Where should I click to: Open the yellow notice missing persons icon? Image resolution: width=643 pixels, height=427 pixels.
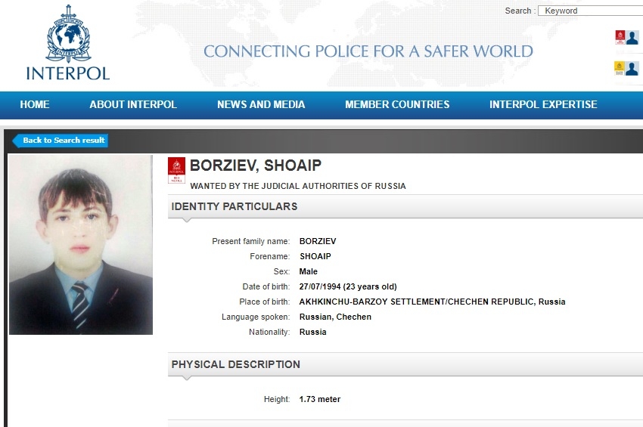pyautogui.click(x=620, y=69)
